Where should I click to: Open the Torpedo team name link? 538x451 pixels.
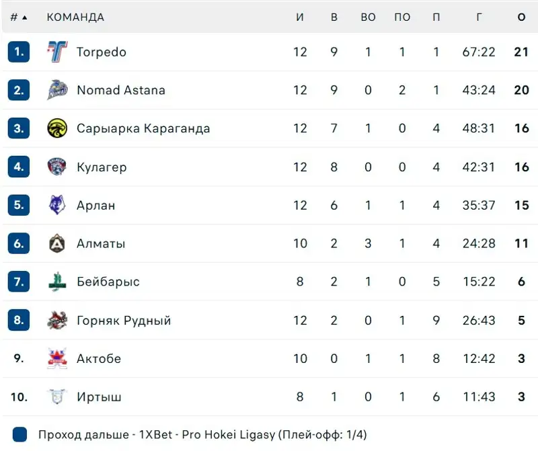tap(102, 52)
